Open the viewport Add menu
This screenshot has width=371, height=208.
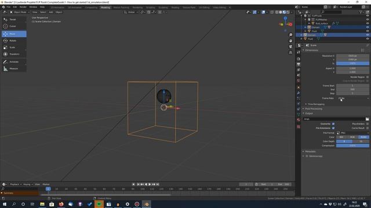coord(51,12)
